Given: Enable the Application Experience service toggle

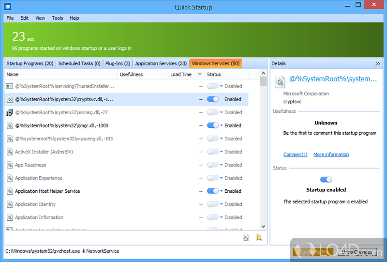Looking at the screenshot, I should coord(212,178).
